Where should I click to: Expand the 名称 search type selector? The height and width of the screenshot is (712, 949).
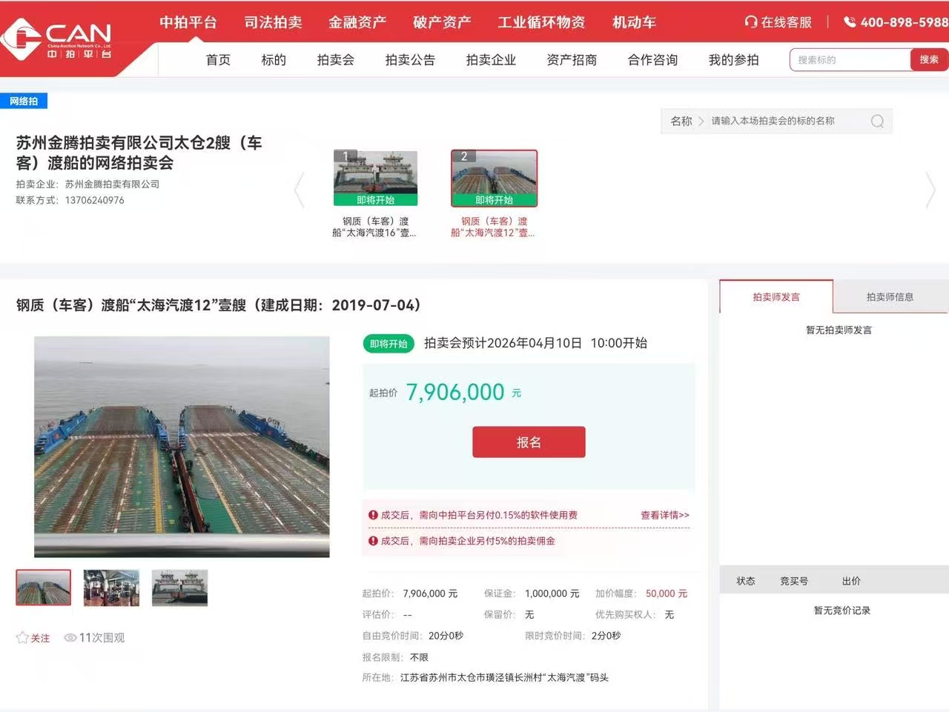pos(686,121)
